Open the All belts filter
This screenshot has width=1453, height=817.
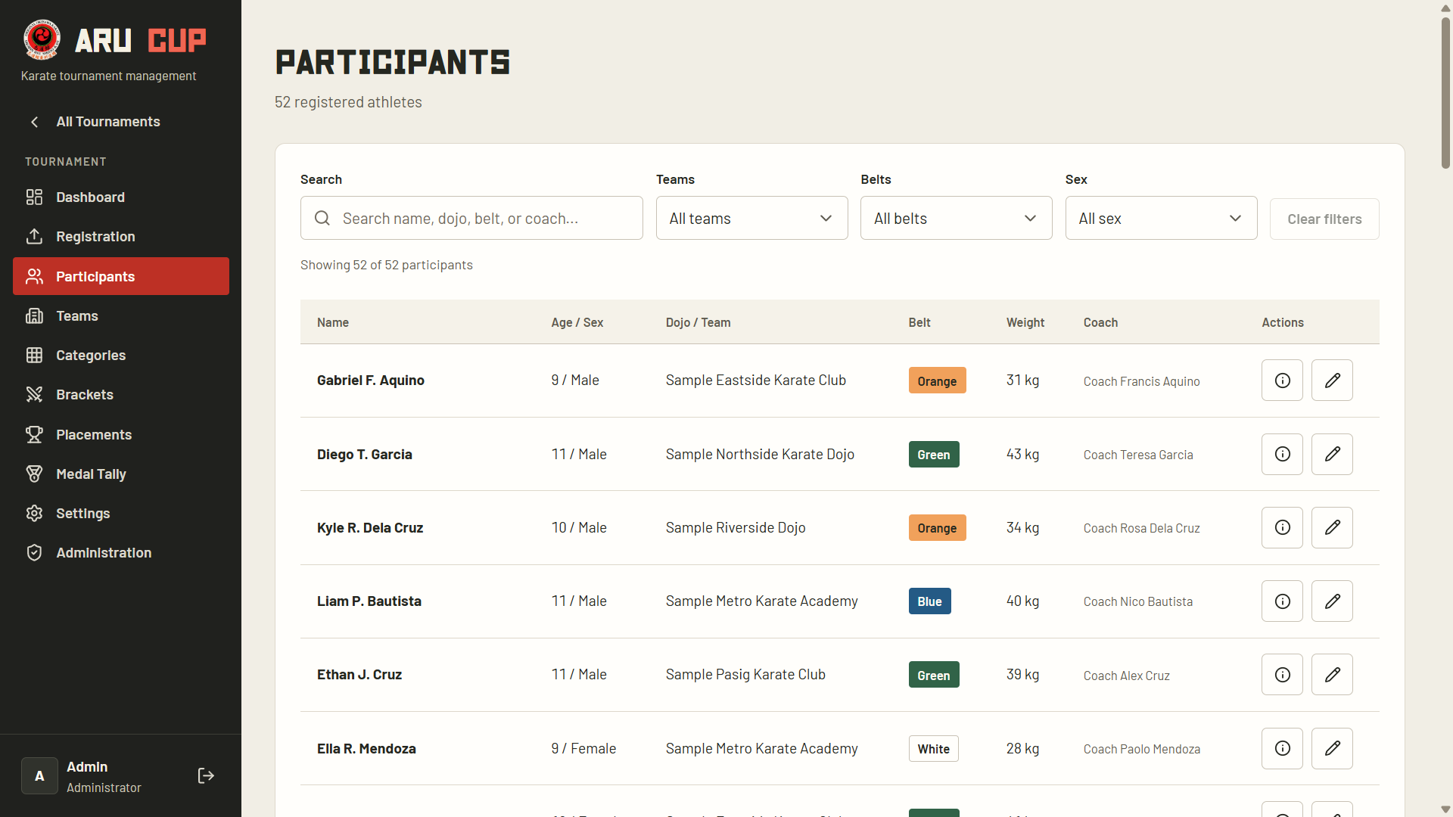pyautogui.click(x=956, y=218)
